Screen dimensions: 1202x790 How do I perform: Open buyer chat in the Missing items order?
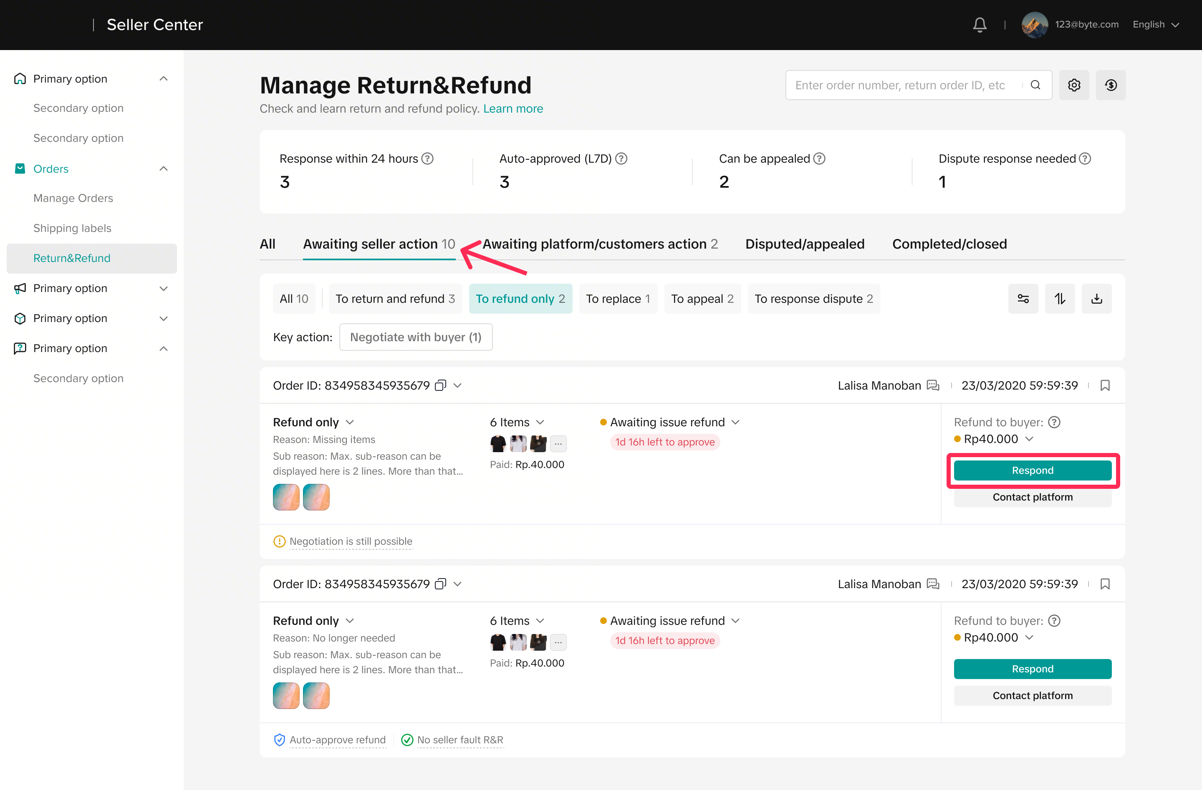tap(933, 386)
